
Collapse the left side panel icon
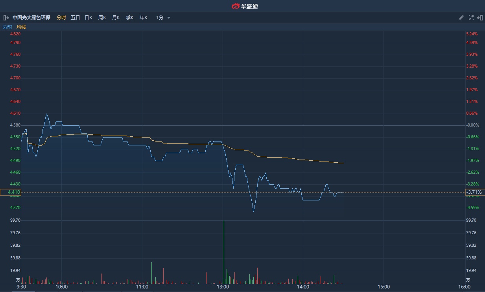[x=6, y=18]
